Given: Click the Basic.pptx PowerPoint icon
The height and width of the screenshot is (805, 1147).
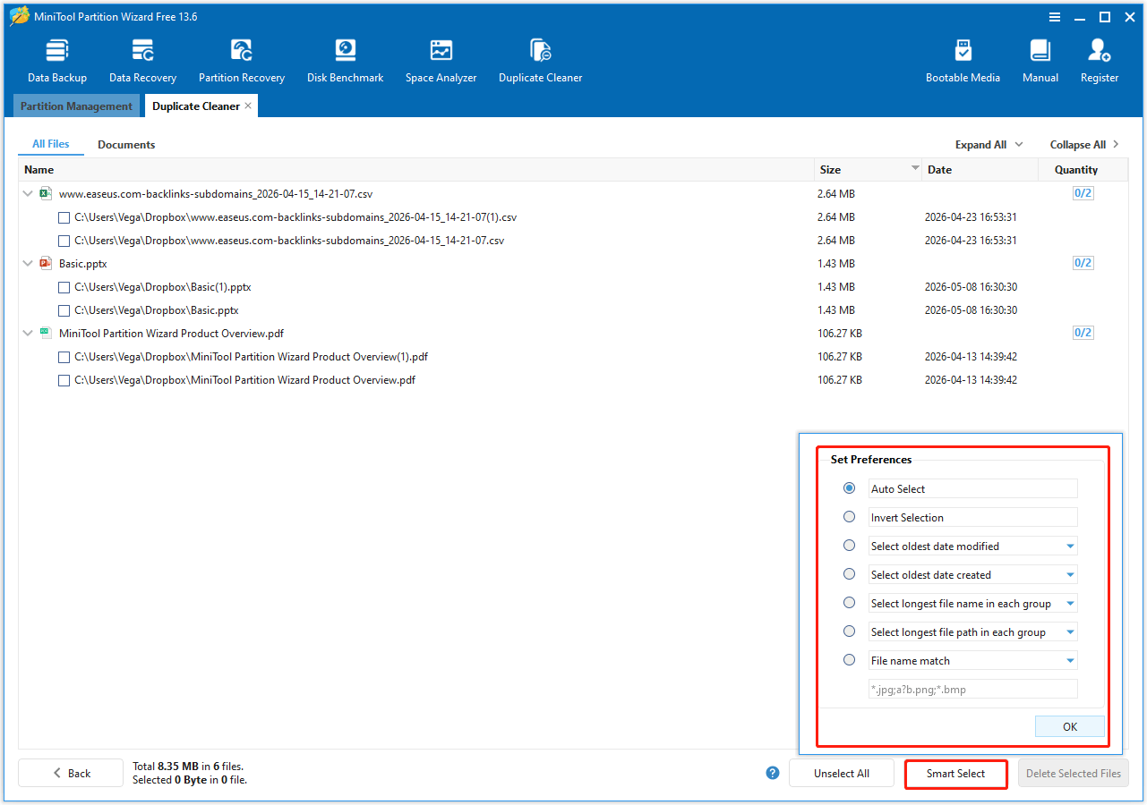Looking at the screenshot, I should pyautogui.click(x=46, y=263).
